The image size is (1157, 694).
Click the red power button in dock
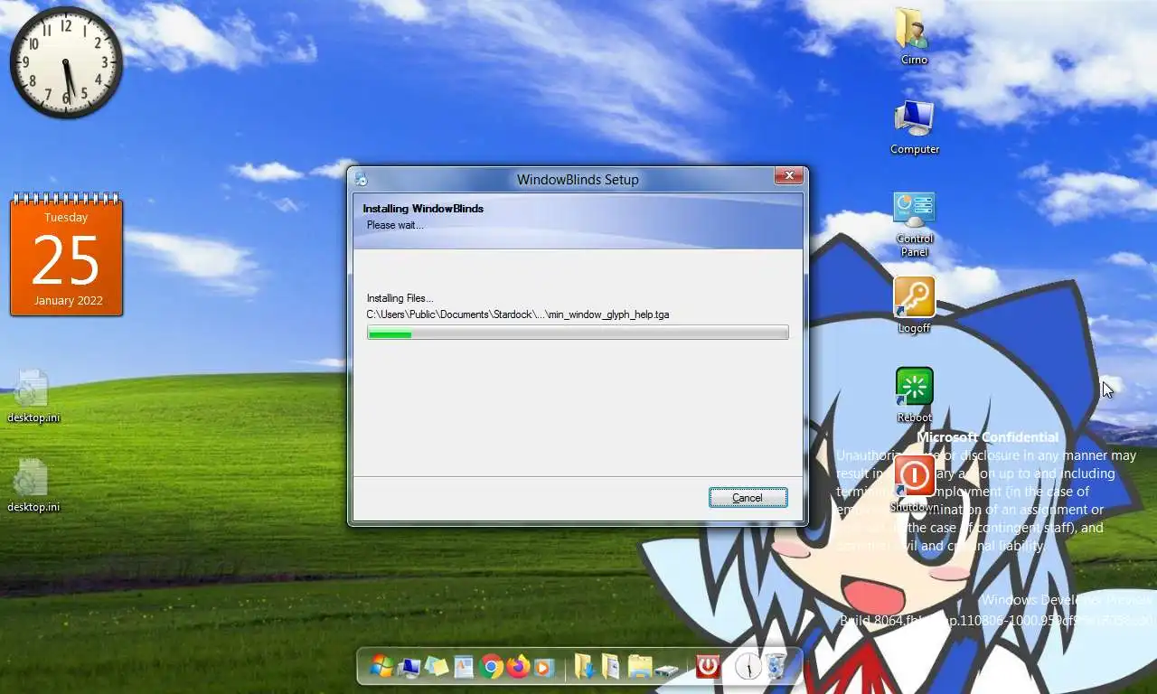tap(708, 667)
